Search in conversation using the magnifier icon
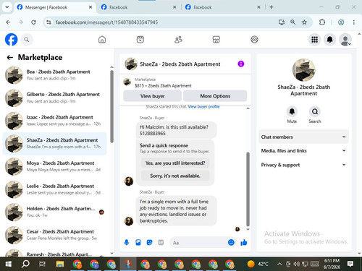The image size is (362, 271). [315, 111]
